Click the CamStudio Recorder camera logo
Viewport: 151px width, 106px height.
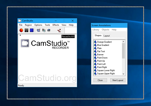(25, 43)
